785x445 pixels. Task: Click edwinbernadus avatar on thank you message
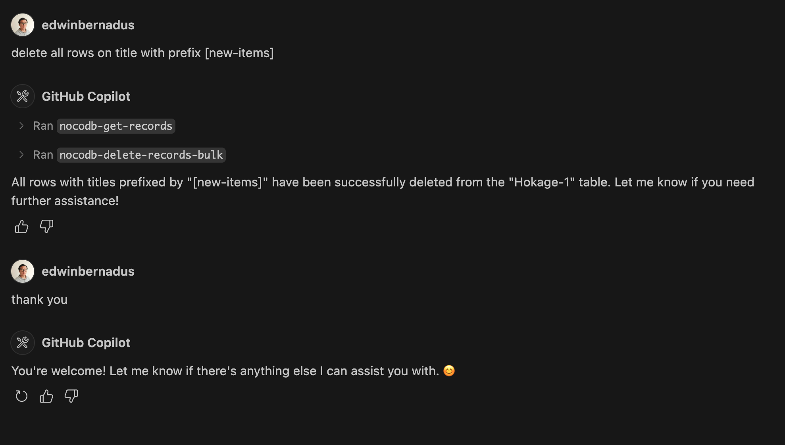pos(23,271)
